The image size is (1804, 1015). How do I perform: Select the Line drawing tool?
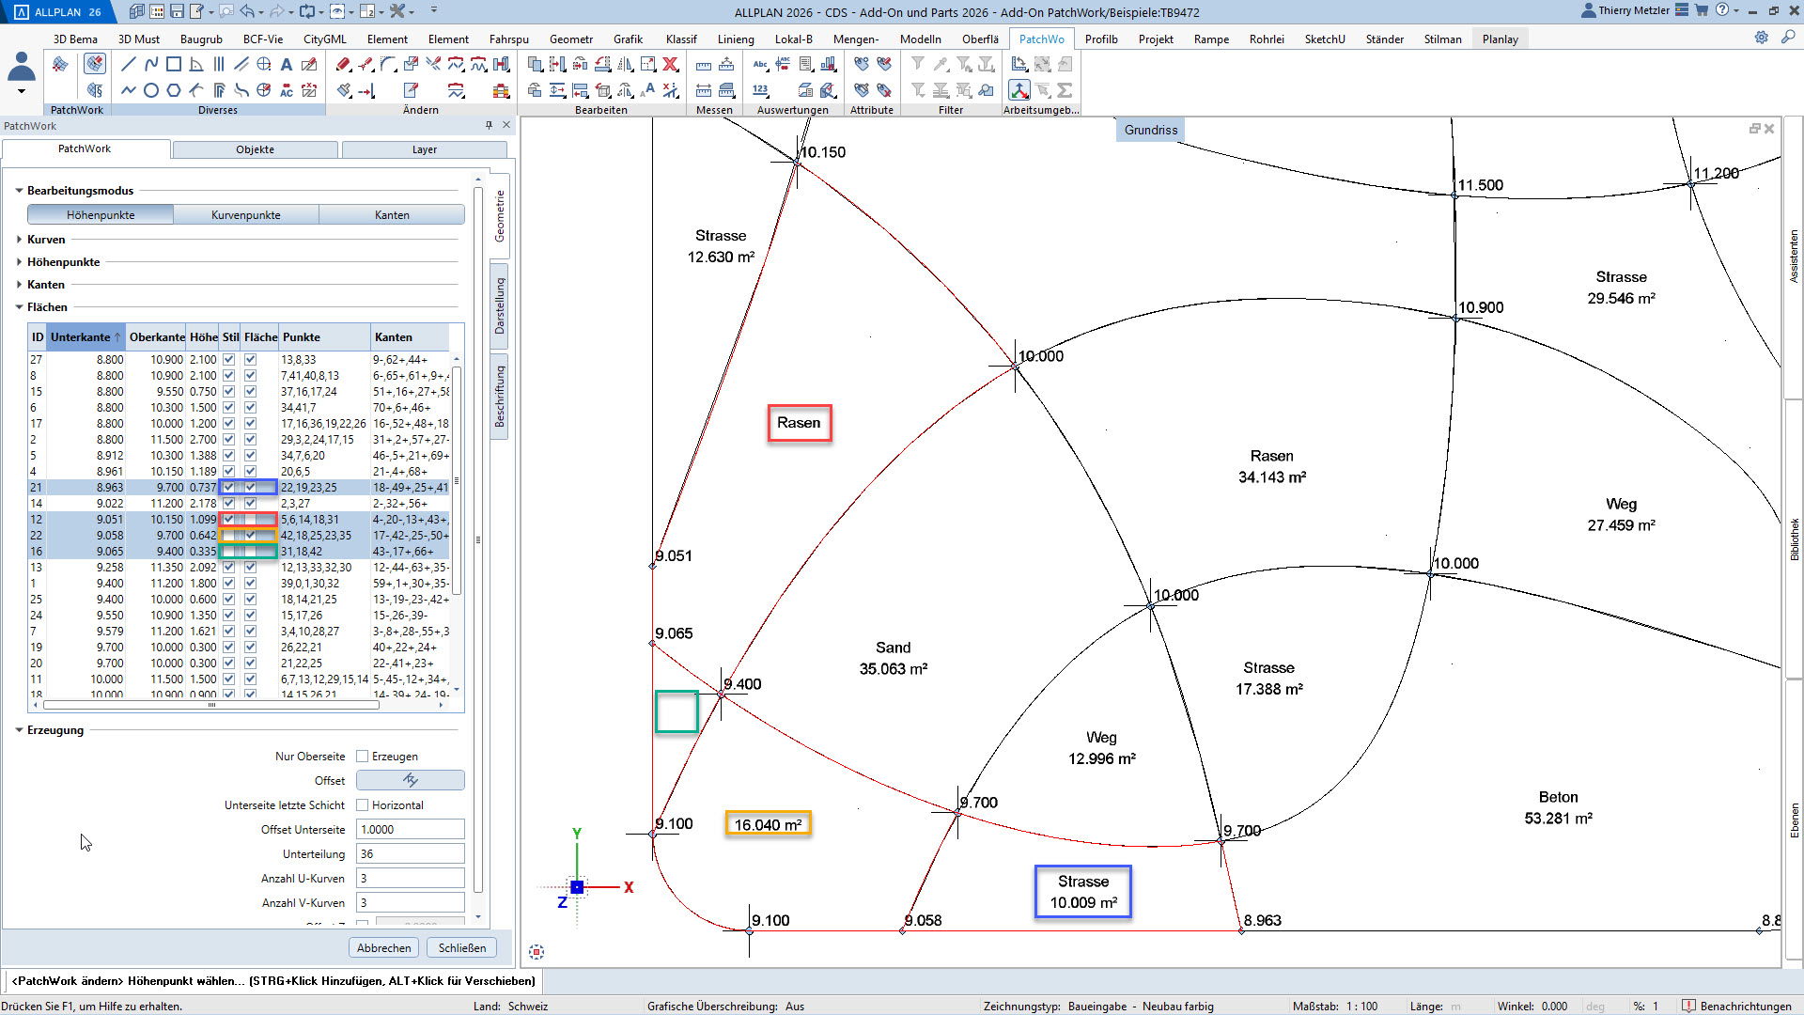pos(129,64)
